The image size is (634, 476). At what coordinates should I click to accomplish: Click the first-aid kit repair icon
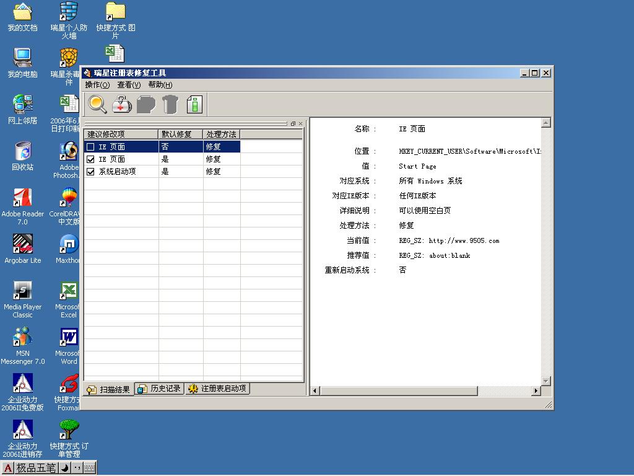122,104
